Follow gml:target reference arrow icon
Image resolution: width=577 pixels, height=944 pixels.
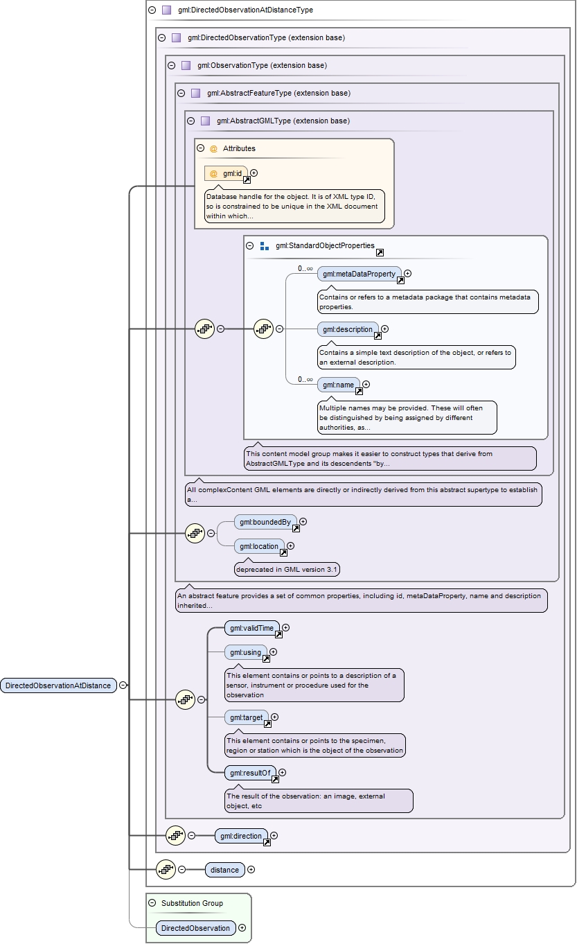click(267, 724)
